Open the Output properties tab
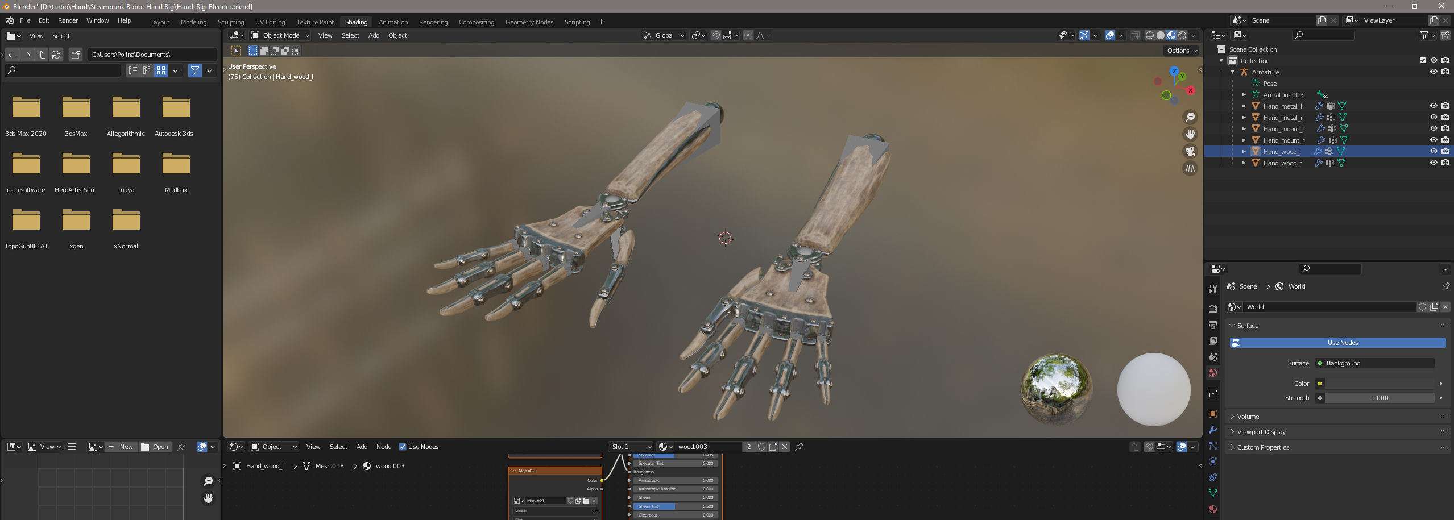This screenshot has height=520, width=1454. (x=1213, y=325)
